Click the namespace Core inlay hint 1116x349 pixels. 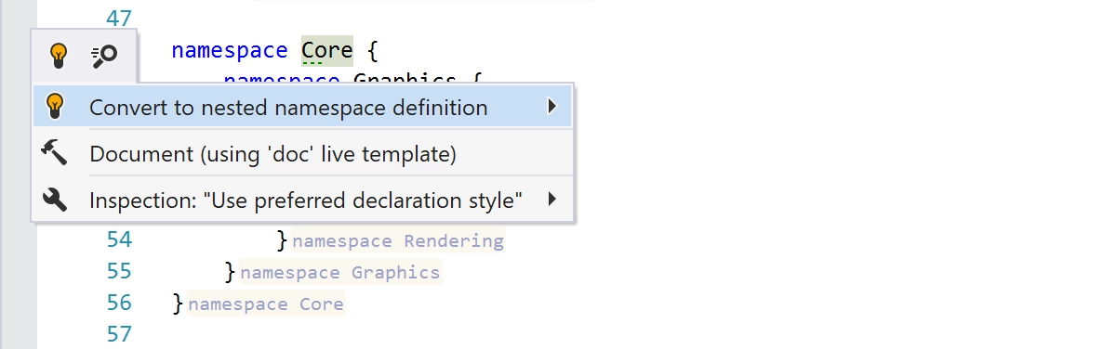click(x=266, y=304)
